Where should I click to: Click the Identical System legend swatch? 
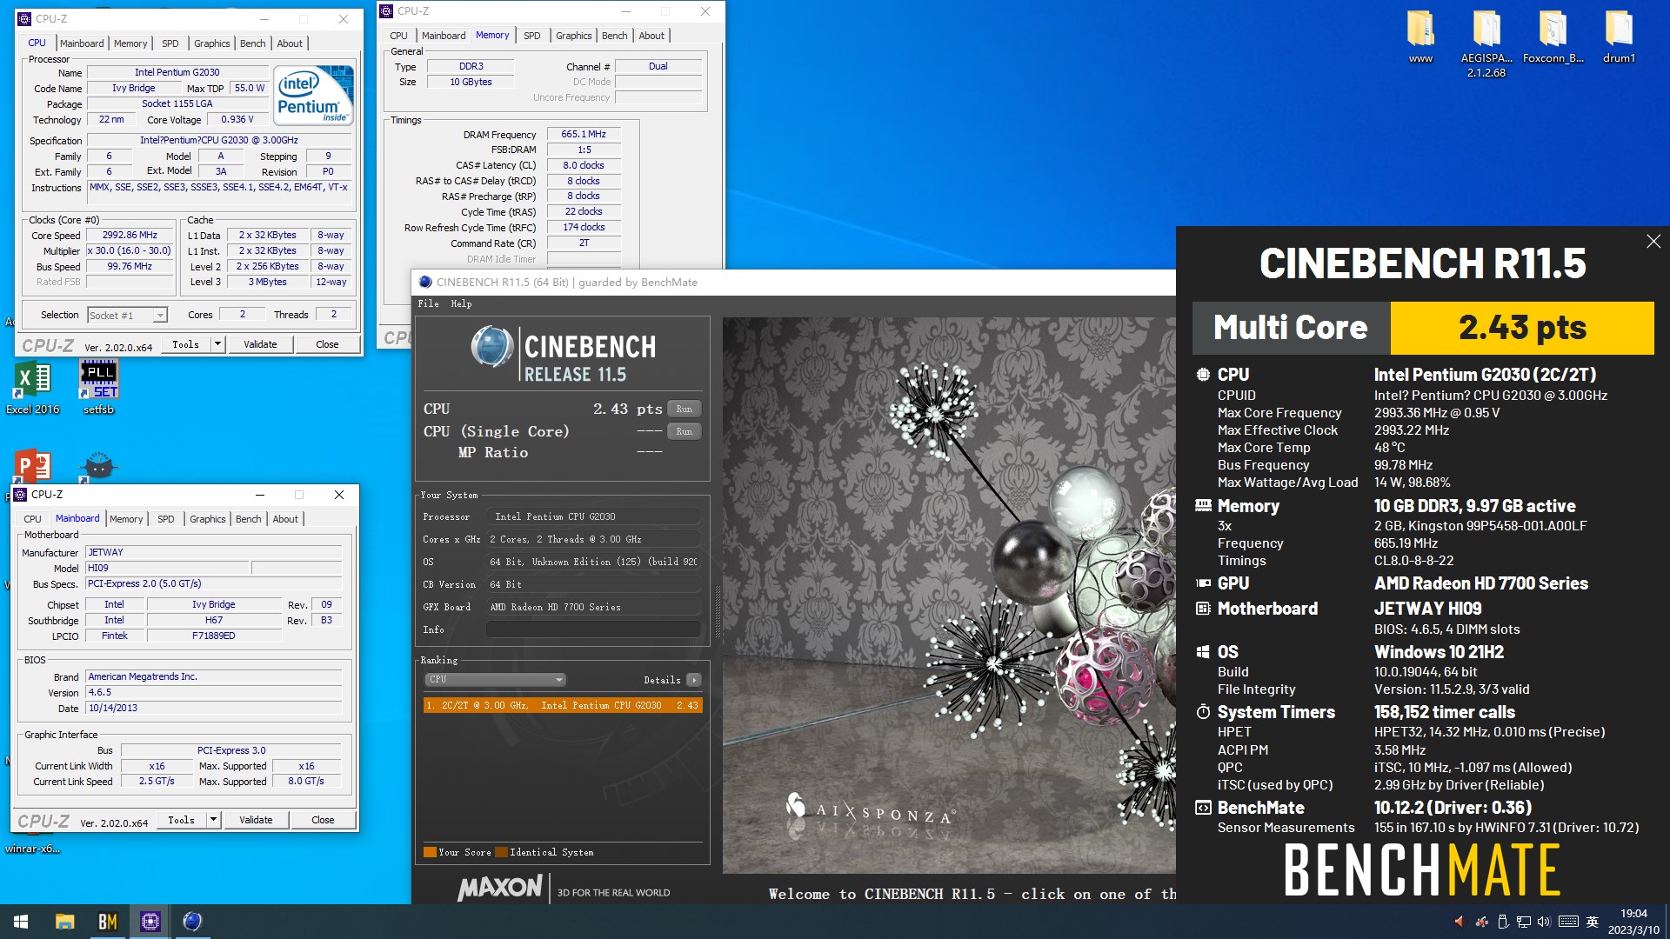pyautogui.click(x=501, y=852)
